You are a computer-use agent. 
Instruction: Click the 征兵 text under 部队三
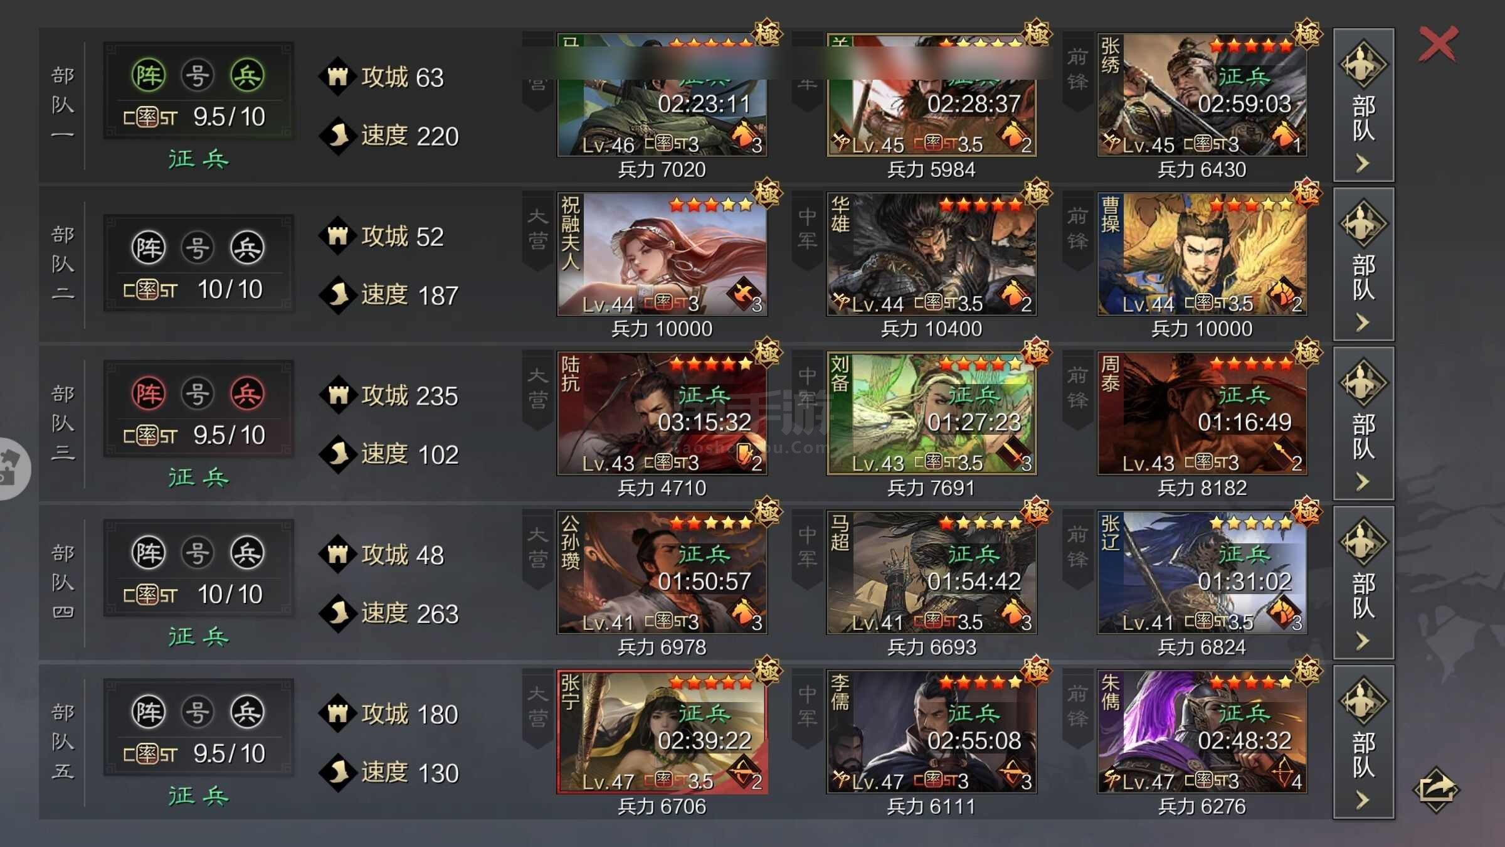(x=199, y=478)
